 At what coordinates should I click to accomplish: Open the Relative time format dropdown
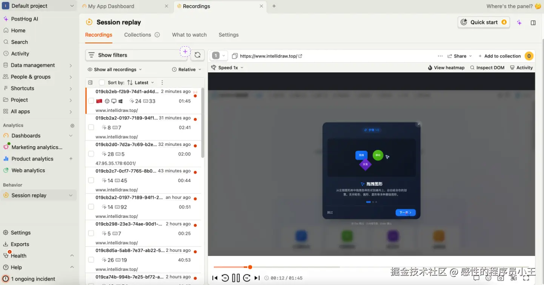tap(187, 69)
